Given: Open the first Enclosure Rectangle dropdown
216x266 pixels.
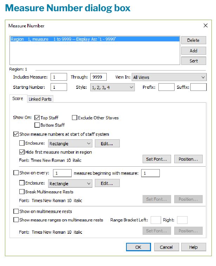Looking at the screenshot, I should (70, 144).
